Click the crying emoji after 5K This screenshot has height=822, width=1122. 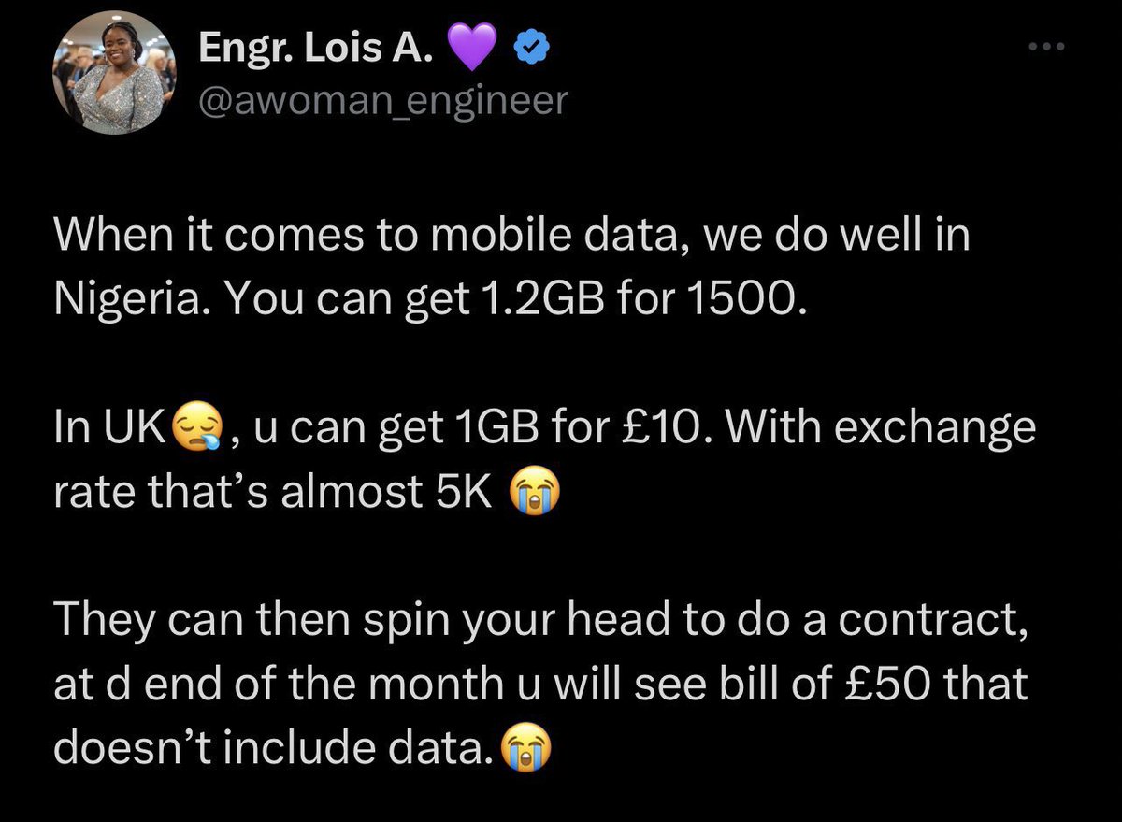coord(534,492)
